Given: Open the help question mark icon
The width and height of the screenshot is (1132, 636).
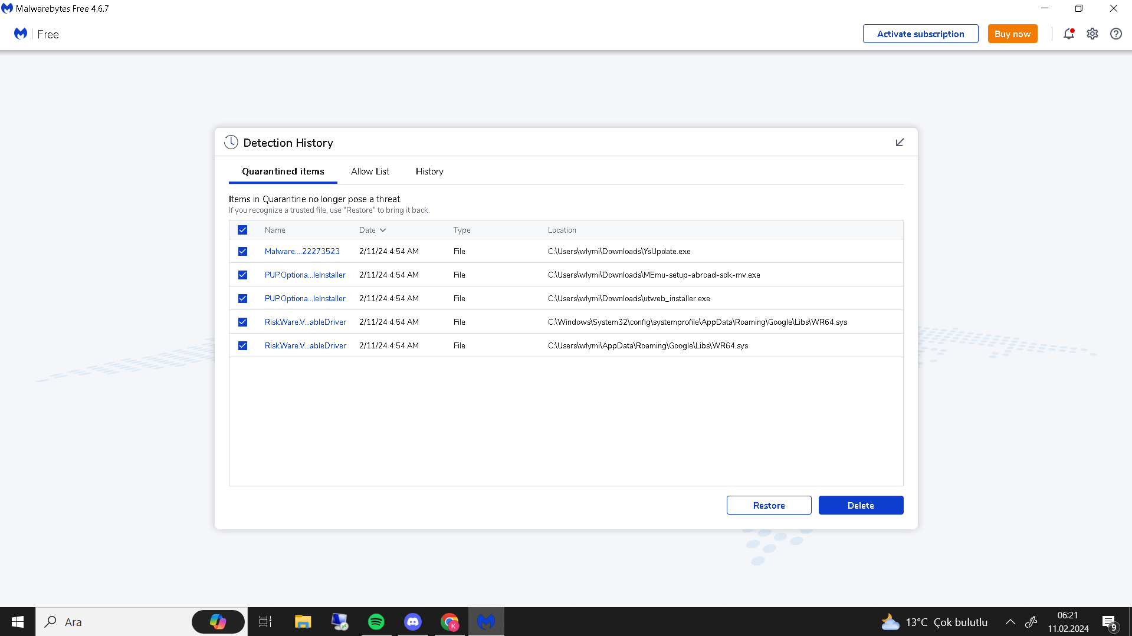Looking at the screenshot, I should click(x=1116, y=34).
